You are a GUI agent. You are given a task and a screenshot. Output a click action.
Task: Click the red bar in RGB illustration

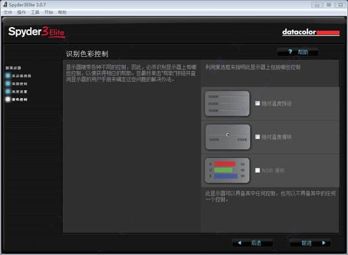[x=224, y=164]
